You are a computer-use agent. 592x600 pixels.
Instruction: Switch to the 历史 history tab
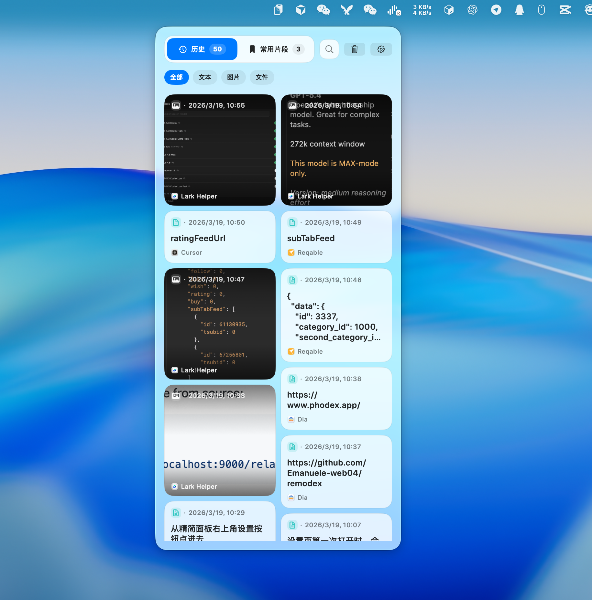point(202,49)
